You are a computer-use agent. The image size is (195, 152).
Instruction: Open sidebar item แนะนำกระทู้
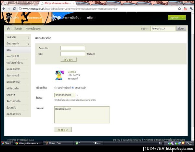[x=18, y=82]
